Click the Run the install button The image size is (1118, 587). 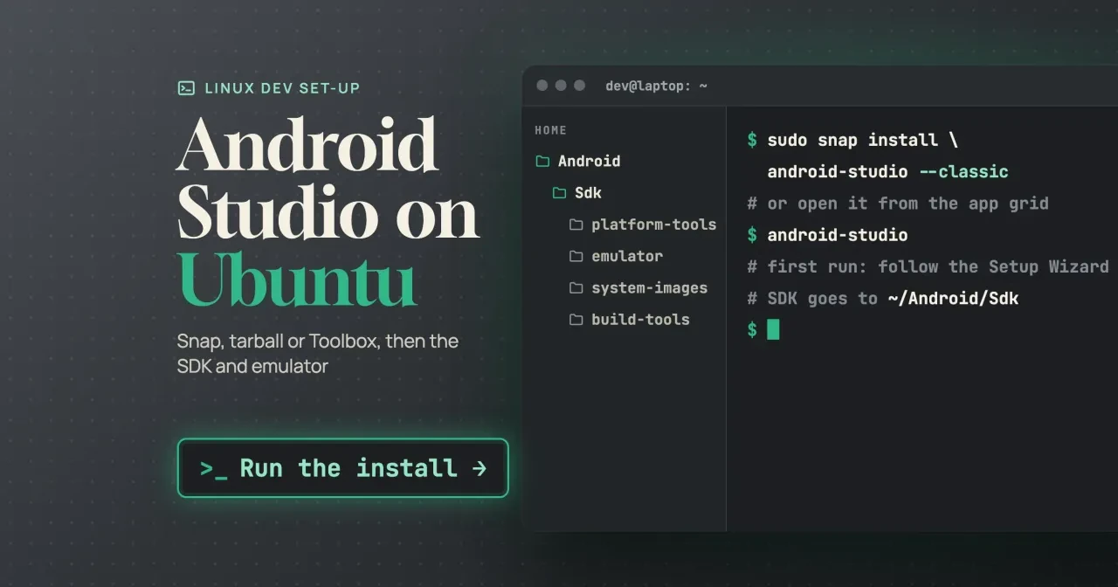tap(342, 468)
